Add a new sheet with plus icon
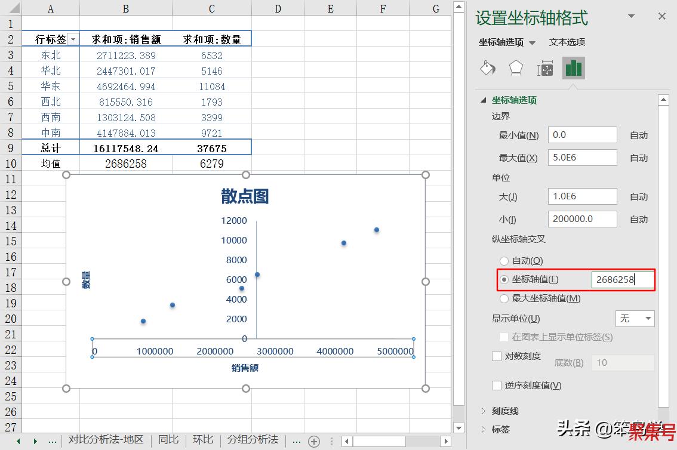This screenshot has width=677, height=450. (314, 441)
